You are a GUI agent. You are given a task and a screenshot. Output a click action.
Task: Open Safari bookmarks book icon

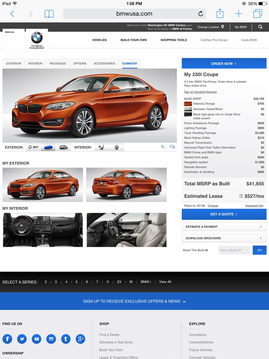tap(49, 14)
